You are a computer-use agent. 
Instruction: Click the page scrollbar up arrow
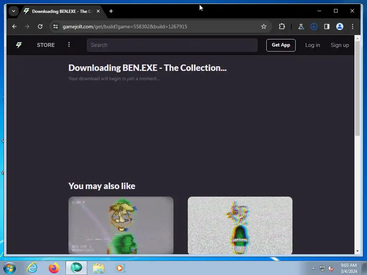pyautogui.click(x=357, y=38)
